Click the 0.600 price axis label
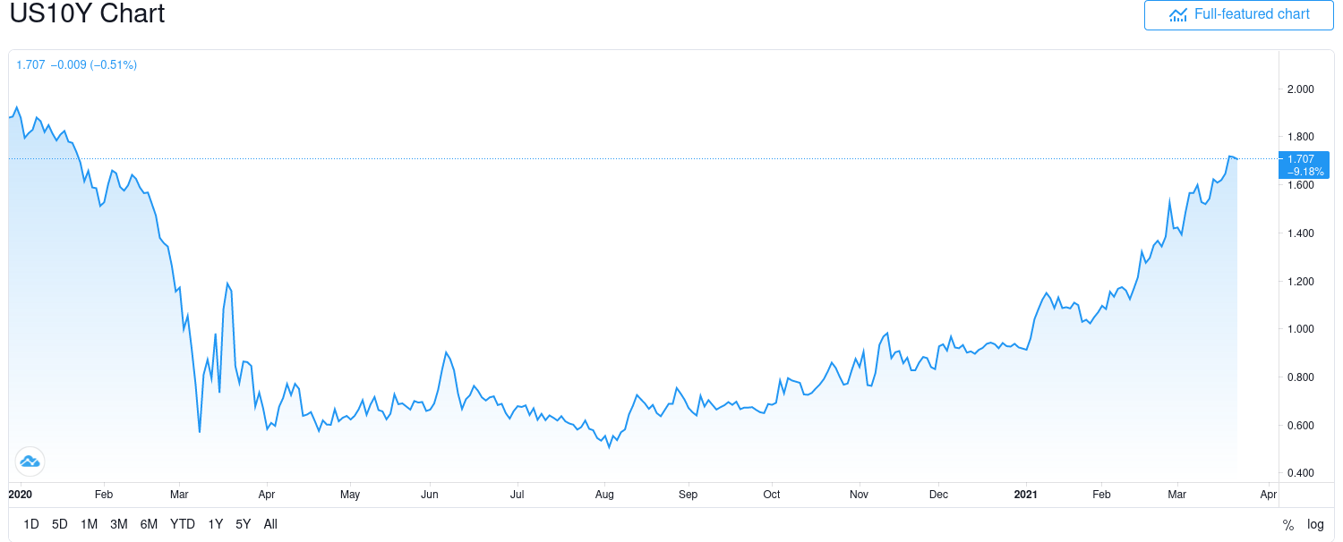 click(1300, 425)
